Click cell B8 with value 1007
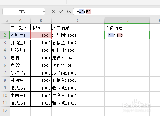The width and height of the screenshot is (160, 116). pos(41,80)
